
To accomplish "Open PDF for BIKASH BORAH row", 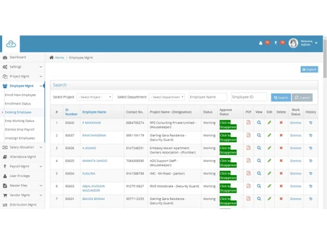I will click(x=249, y=199).
